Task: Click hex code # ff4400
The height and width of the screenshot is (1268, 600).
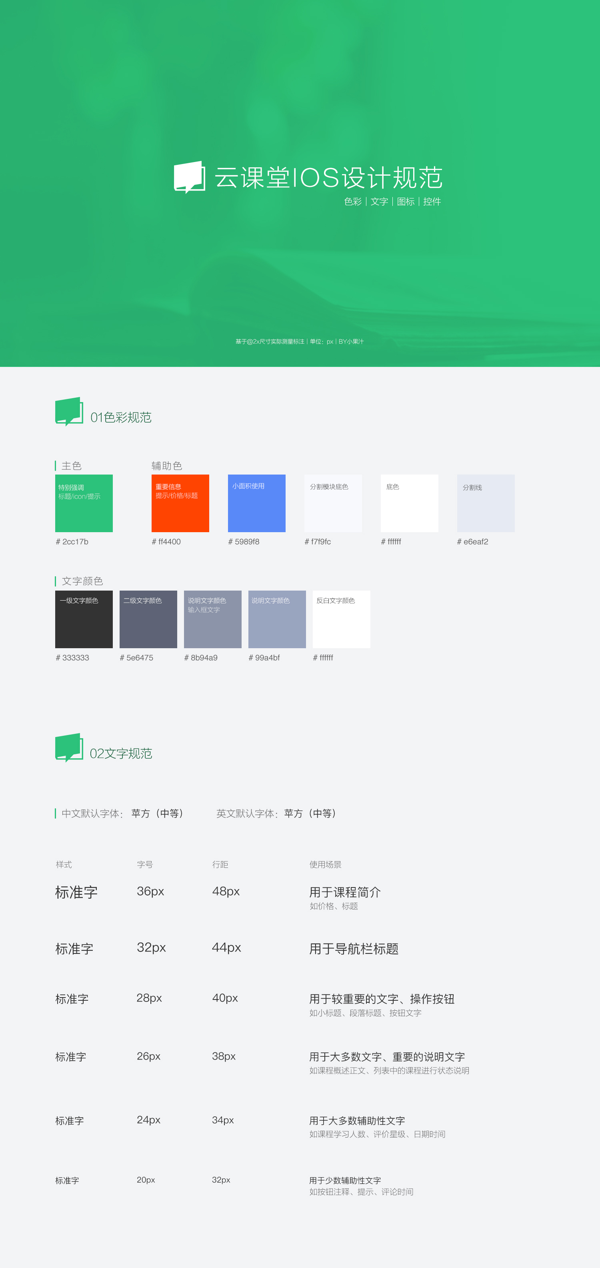Action: (166, 541)
